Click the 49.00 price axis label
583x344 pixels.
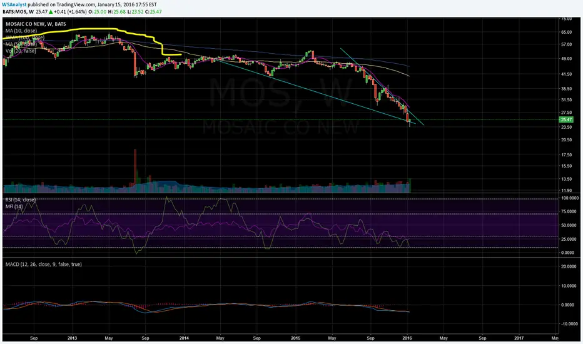click(566, 59)
